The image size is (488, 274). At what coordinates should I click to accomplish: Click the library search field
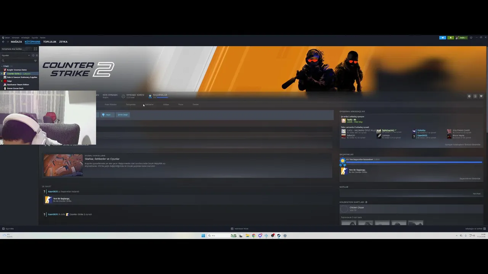pos(17,61)
